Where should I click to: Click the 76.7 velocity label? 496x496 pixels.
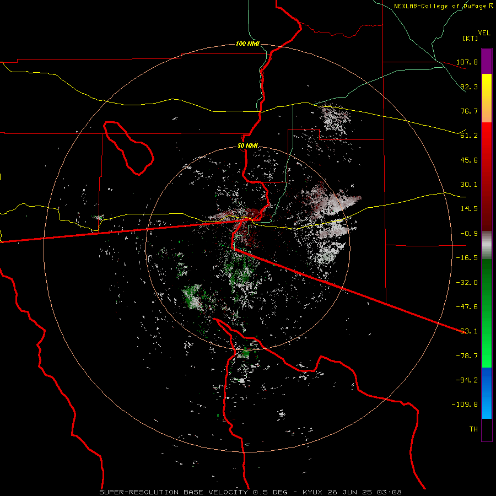click(469, 111)
